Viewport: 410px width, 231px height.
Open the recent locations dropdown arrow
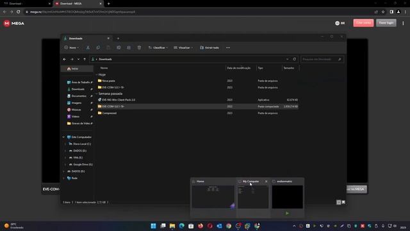(78, 59)
